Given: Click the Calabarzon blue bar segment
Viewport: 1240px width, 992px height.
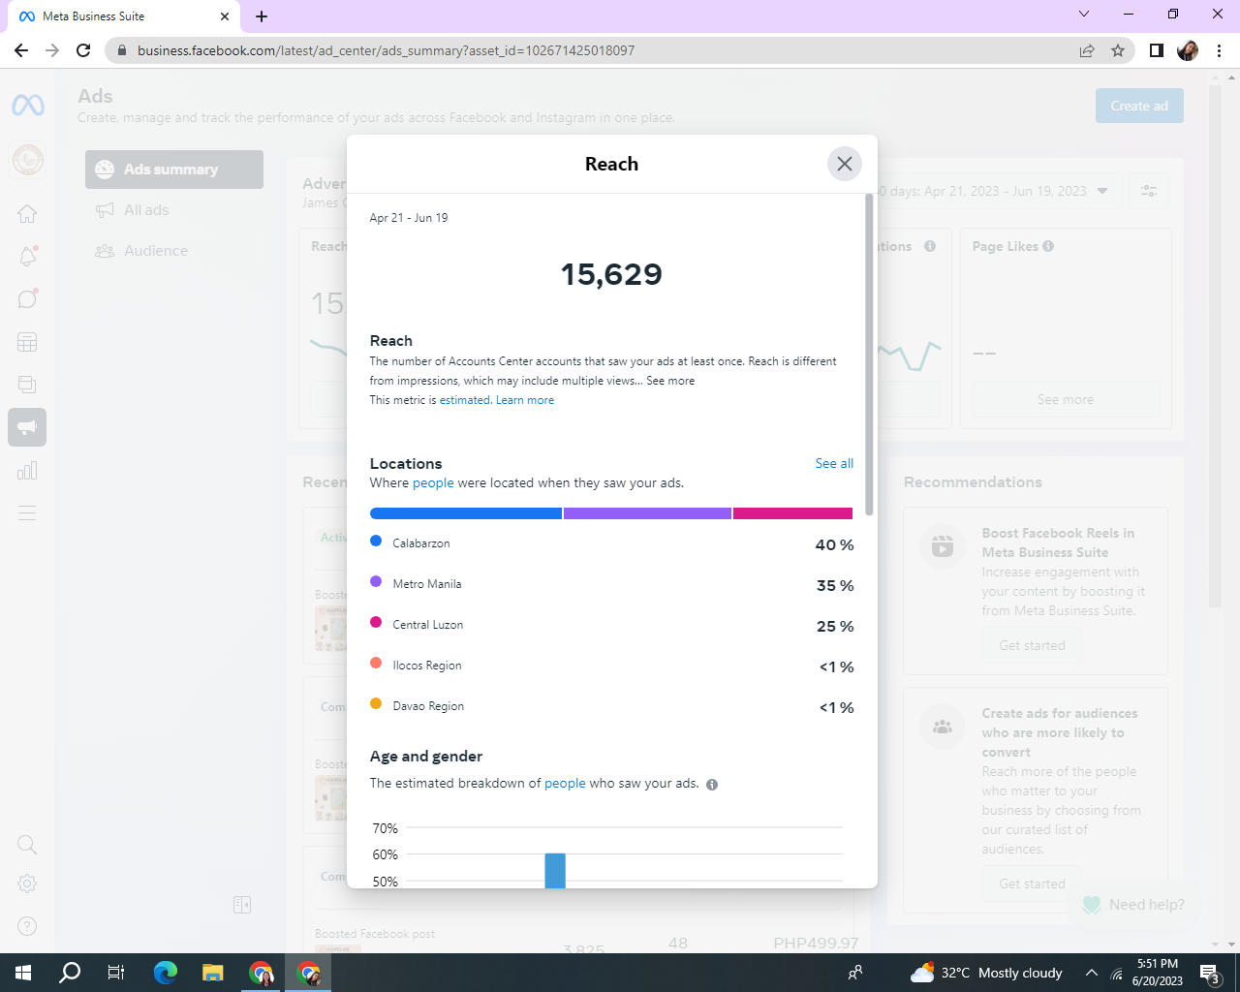Looking at the screenshot, I should [x=466, y=513].
